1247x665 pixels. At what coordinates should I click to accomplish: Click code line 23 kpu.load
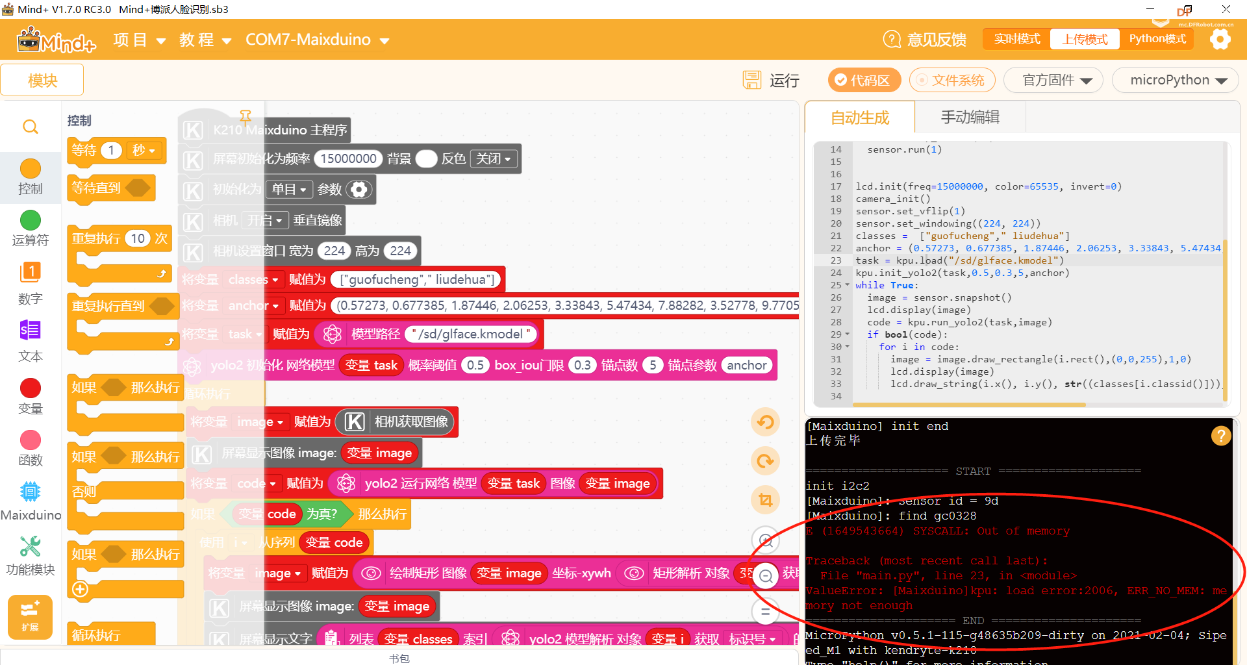(960, 260)
